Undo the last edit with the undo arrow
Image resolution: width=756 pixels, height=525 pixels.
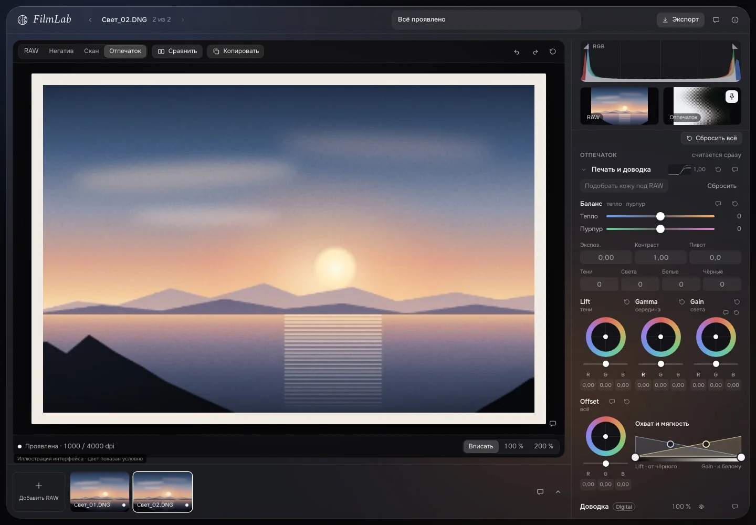[x=517, y=51]
